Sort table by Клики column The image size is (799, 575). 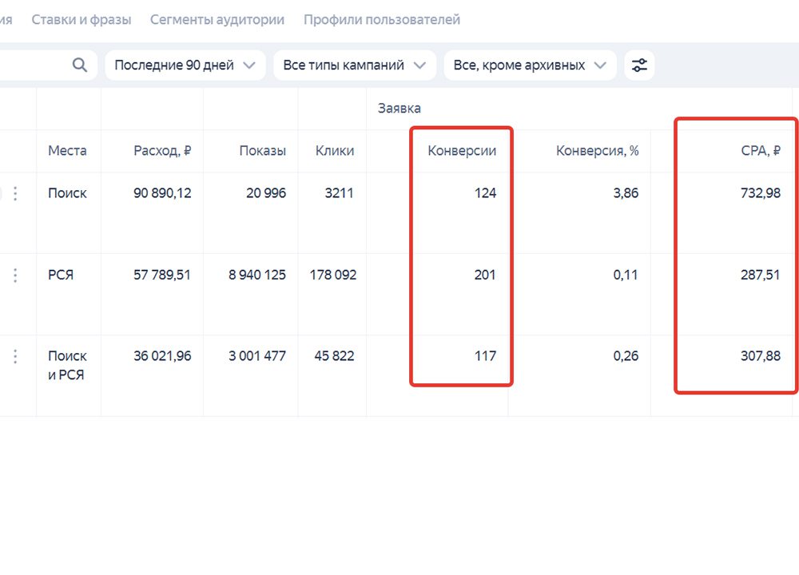[x=334, y=150]
